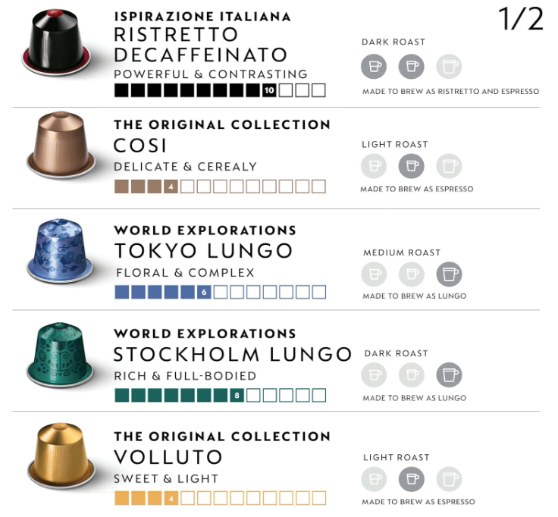Click intensity box 8 on Stockholm Lungo scale
The image size is (558, 517).
(x=237, y=395)
